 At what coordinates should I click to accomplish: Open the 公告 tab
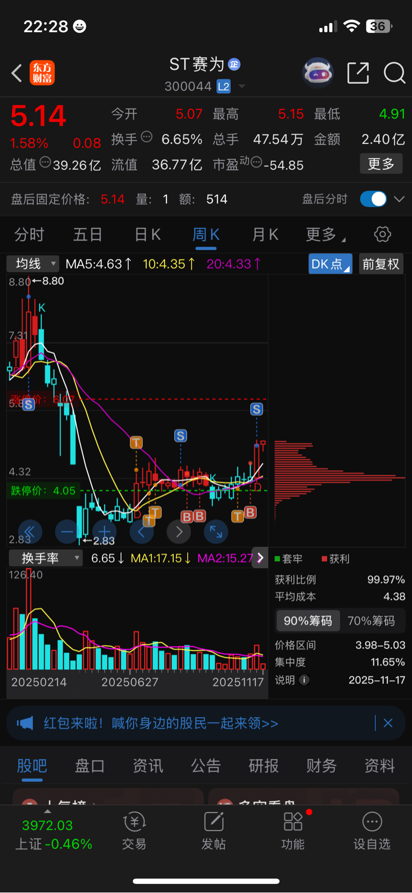tap(205, 766)
